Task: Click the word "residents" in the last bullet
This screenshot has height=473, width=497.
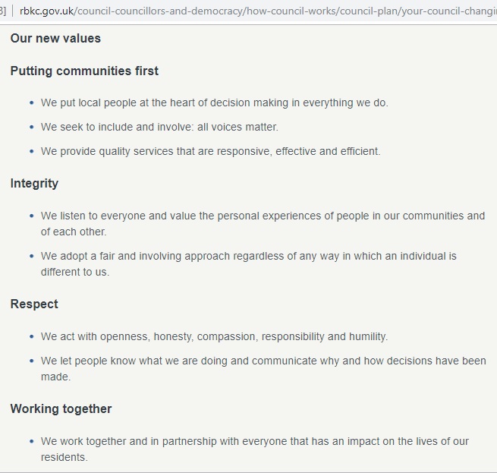Action: [x=63, y=457]
